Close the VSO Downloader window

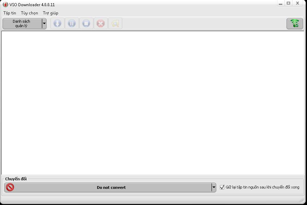pyautogui.click(x=298, y=3)
